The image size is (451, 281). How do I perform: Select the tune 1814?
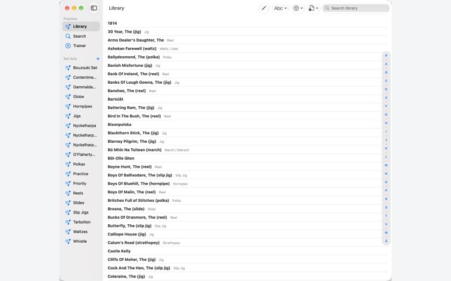click(x=247, y=23)
